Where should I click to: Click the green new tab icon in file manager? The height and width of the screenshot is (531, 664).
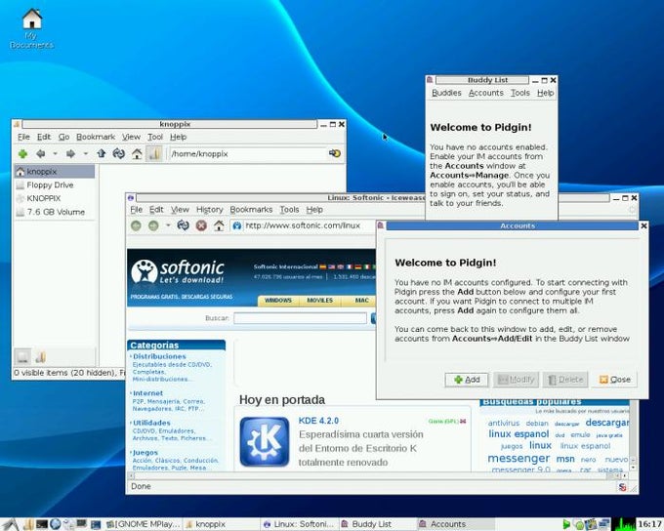(x=22, y=153)
